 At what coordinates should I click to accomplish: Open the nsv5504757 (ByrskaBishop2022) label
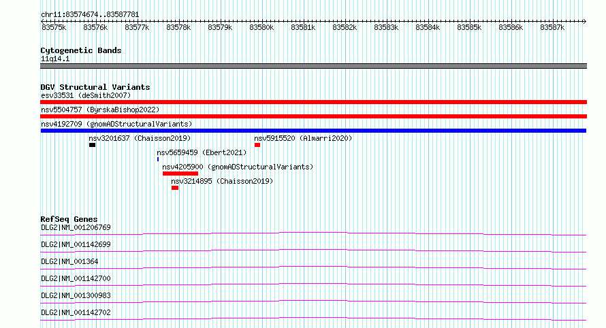[100, 110]
